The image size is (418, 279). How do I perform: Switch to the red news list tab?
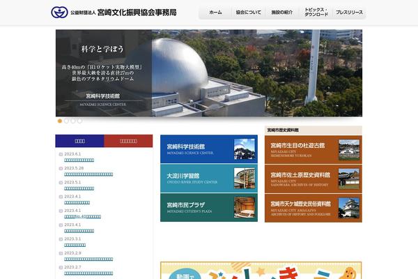[128, 141]
